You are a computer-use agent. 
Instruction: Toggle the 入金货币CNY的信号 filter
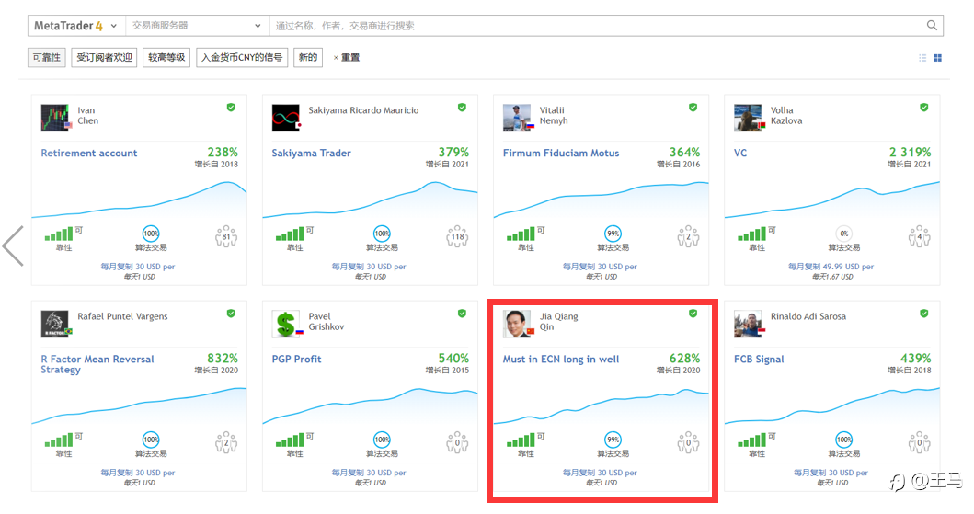[x=242, y=57]
